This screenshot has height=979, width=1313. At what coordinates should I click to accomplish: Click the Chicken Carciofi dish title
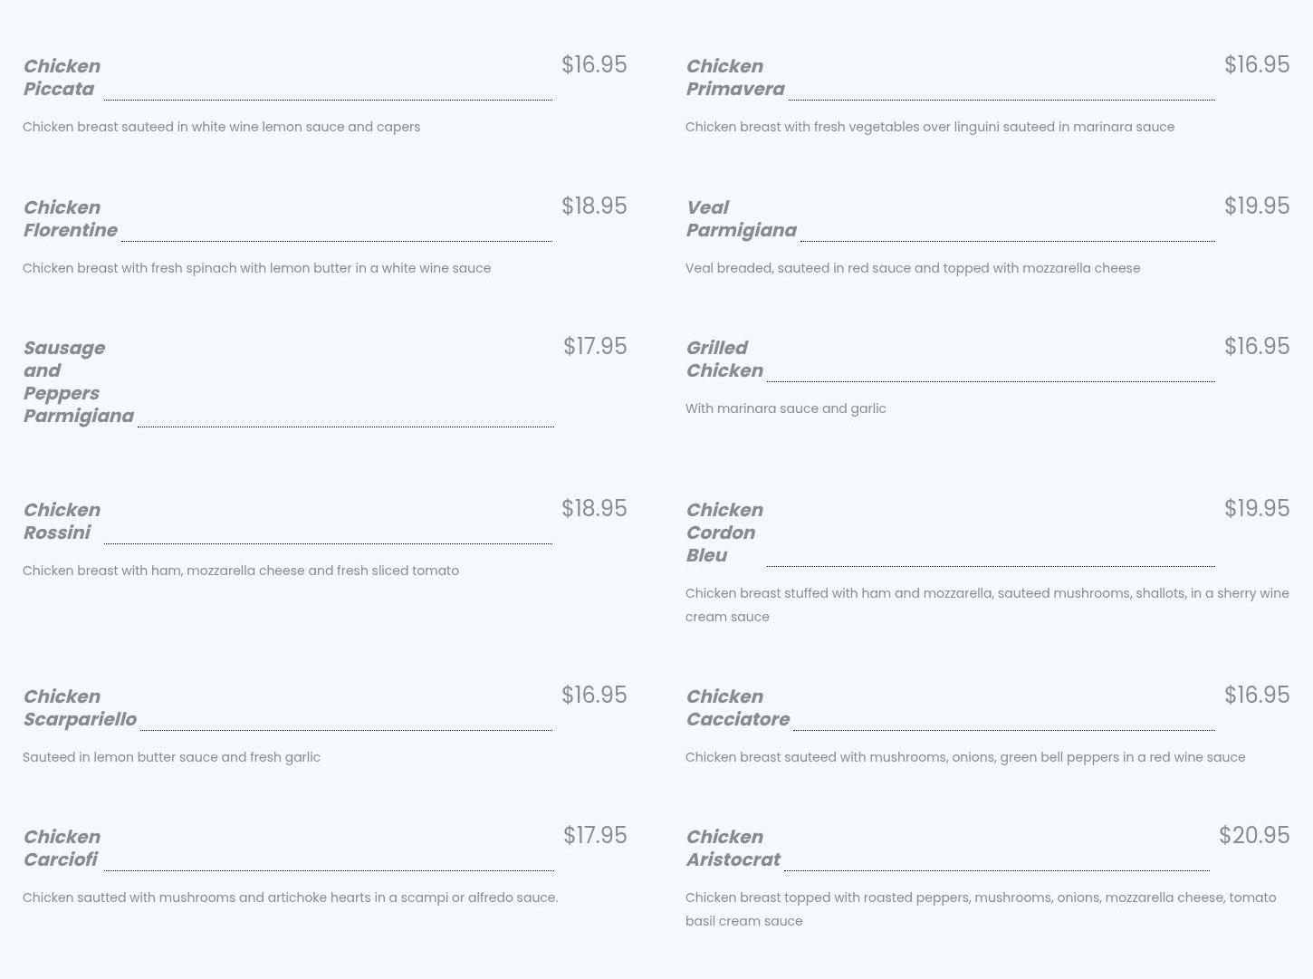(62, 849)
